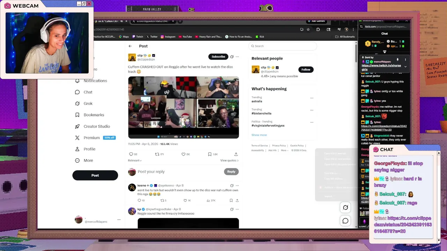This screenshot has width=447, height=251.
Task: Expand the pinned Kick chat message chevron
Action: (405, 66)
